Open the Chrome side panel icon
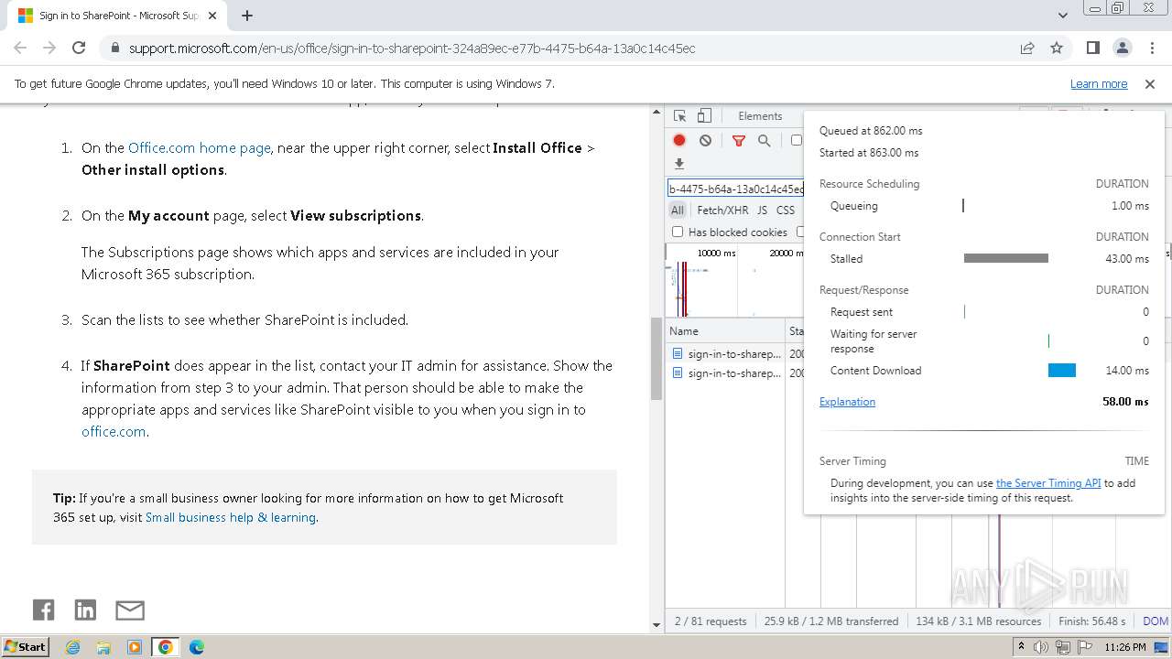 1092,48
